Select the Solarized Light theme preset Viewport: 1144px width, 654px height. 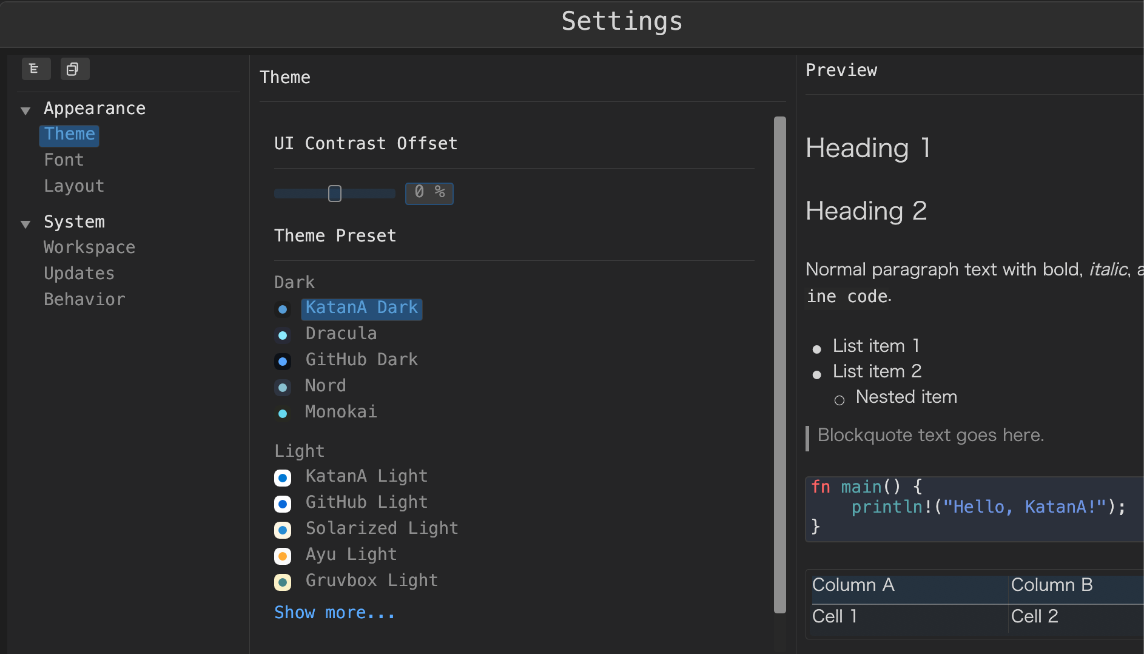point(381,528)
